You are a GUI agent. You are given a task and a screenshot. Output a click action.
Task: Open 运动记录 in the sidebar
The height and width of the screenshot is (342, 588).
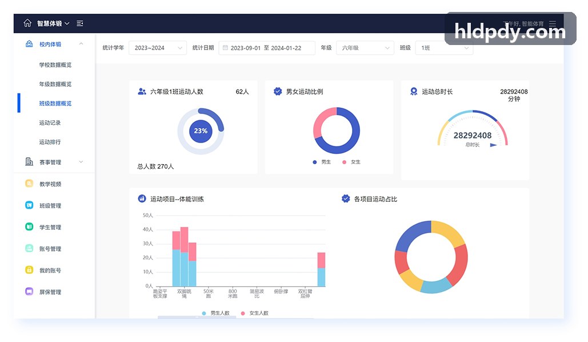(x=50, y=123)
